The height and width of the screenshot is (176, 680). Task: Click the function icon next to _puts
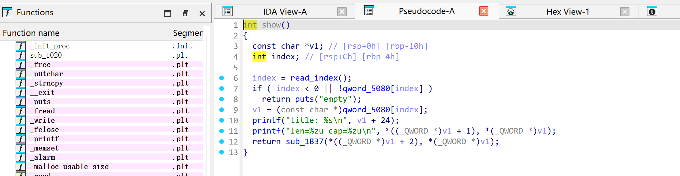click(21, 102)
